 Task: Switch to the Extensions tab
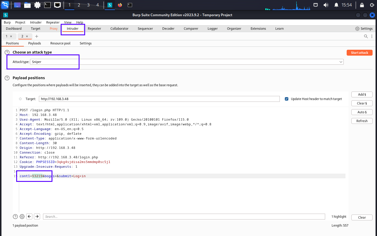[x=258, y=29]
